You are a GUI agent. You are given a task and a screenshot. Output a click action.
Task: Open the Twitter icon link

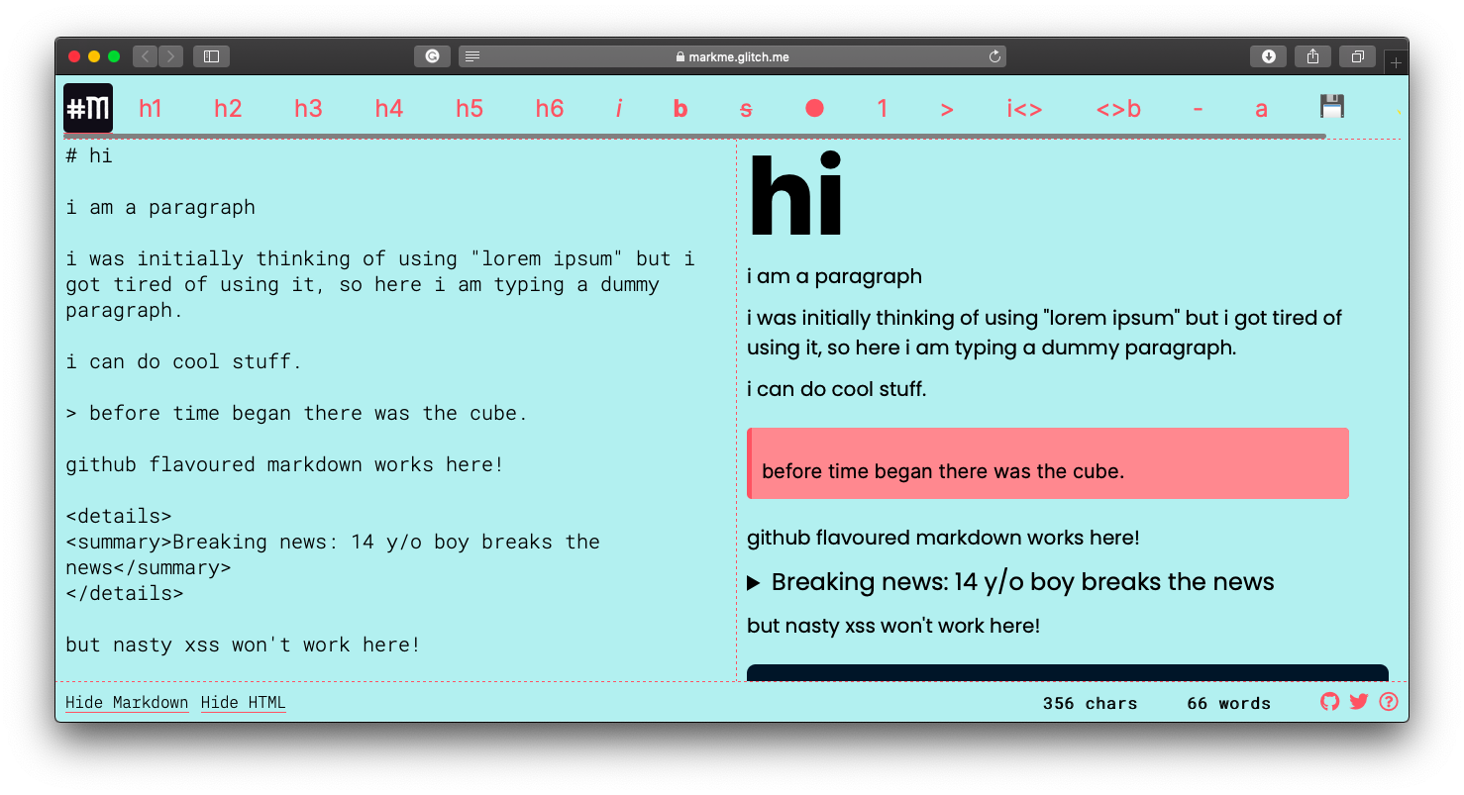(1359, 702)
